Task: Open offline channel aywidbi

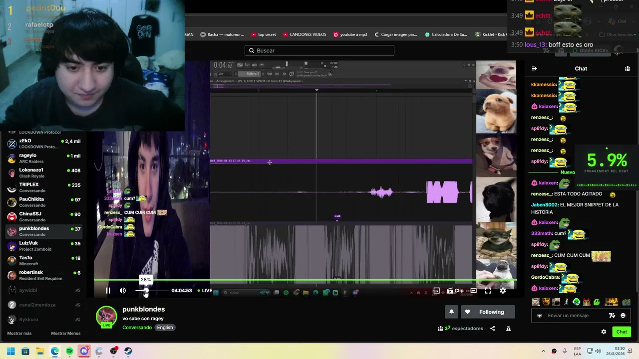Action: (x=43, y=290)
